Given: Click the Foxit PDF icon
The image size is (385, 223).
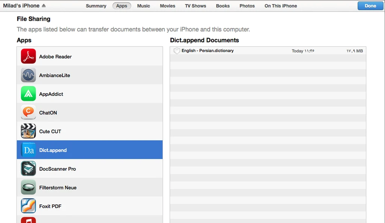Looking at the screenshot, I should [x=28, y=206].
